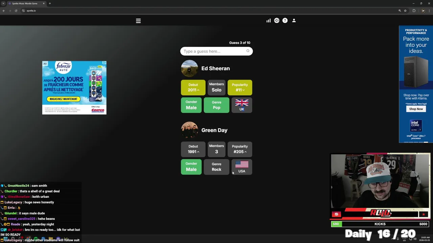The height and width of the screenshot is (243, 433).
Task: Open the tab search dropdown
Action: [x=3, y=3]
